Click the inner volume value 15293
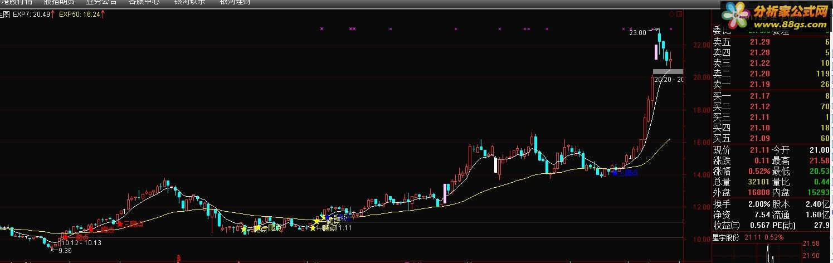833x263 pixels. point(818,192)
